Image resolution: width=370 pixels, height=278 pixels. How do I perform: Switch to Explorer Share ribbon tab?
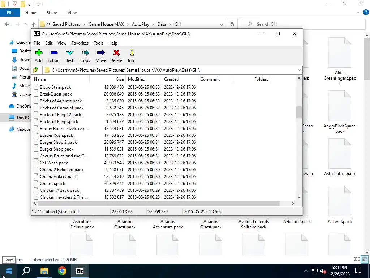(x=52, y=13)
